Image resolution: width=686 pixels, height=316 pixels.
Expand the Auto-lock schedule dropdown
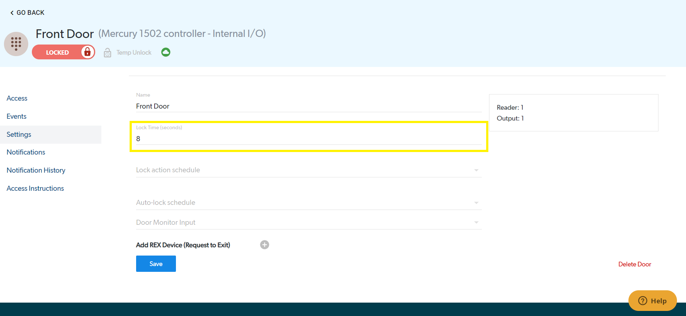click(309, 202)
